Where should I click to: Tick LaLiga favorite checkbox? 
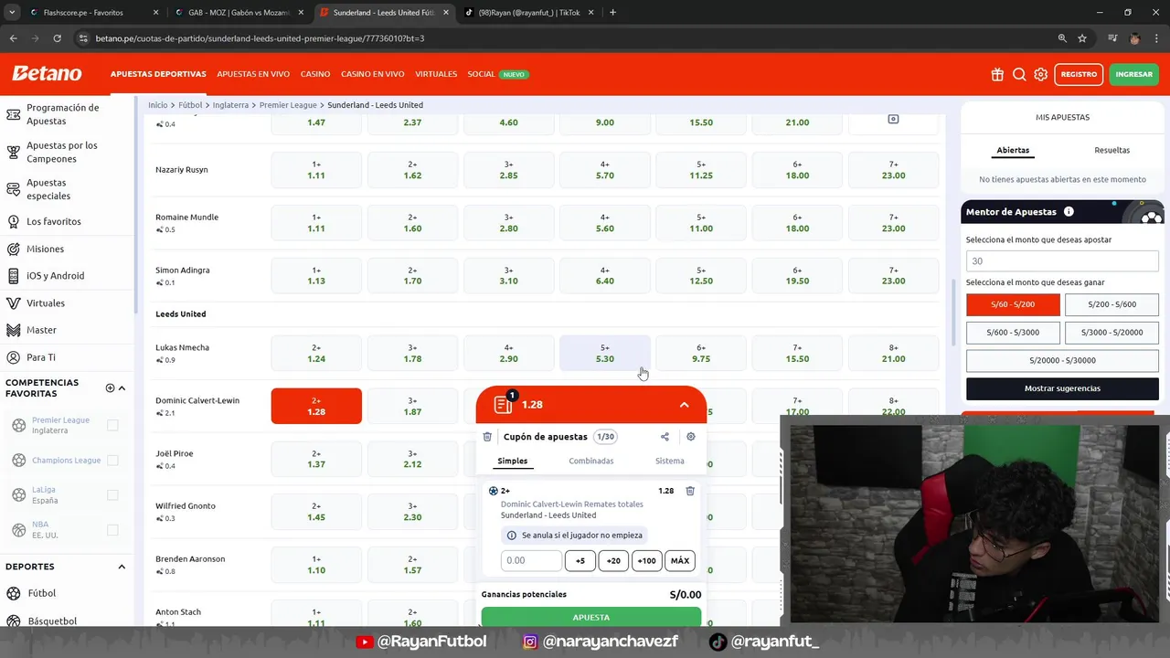tap(112, 495)
